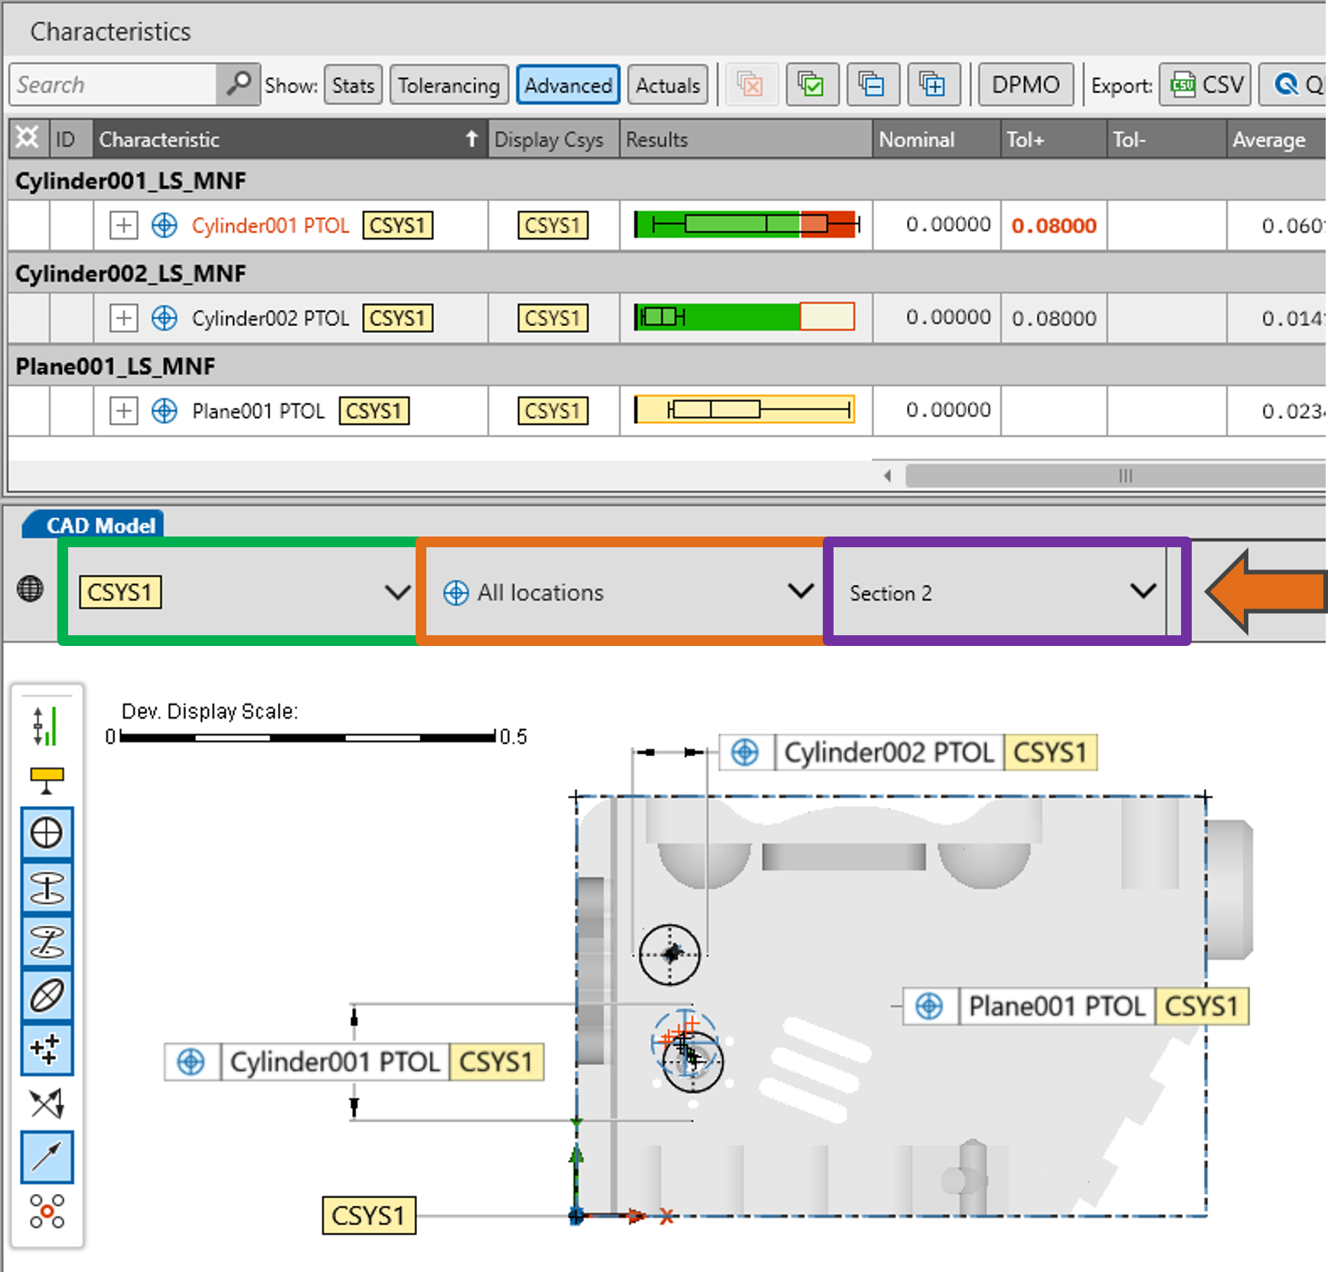Screen dimensions: 1328x1272
Task: Expand the Cylinder001 PTOL row
Action: pyautogui.click(x=123, y=226)
